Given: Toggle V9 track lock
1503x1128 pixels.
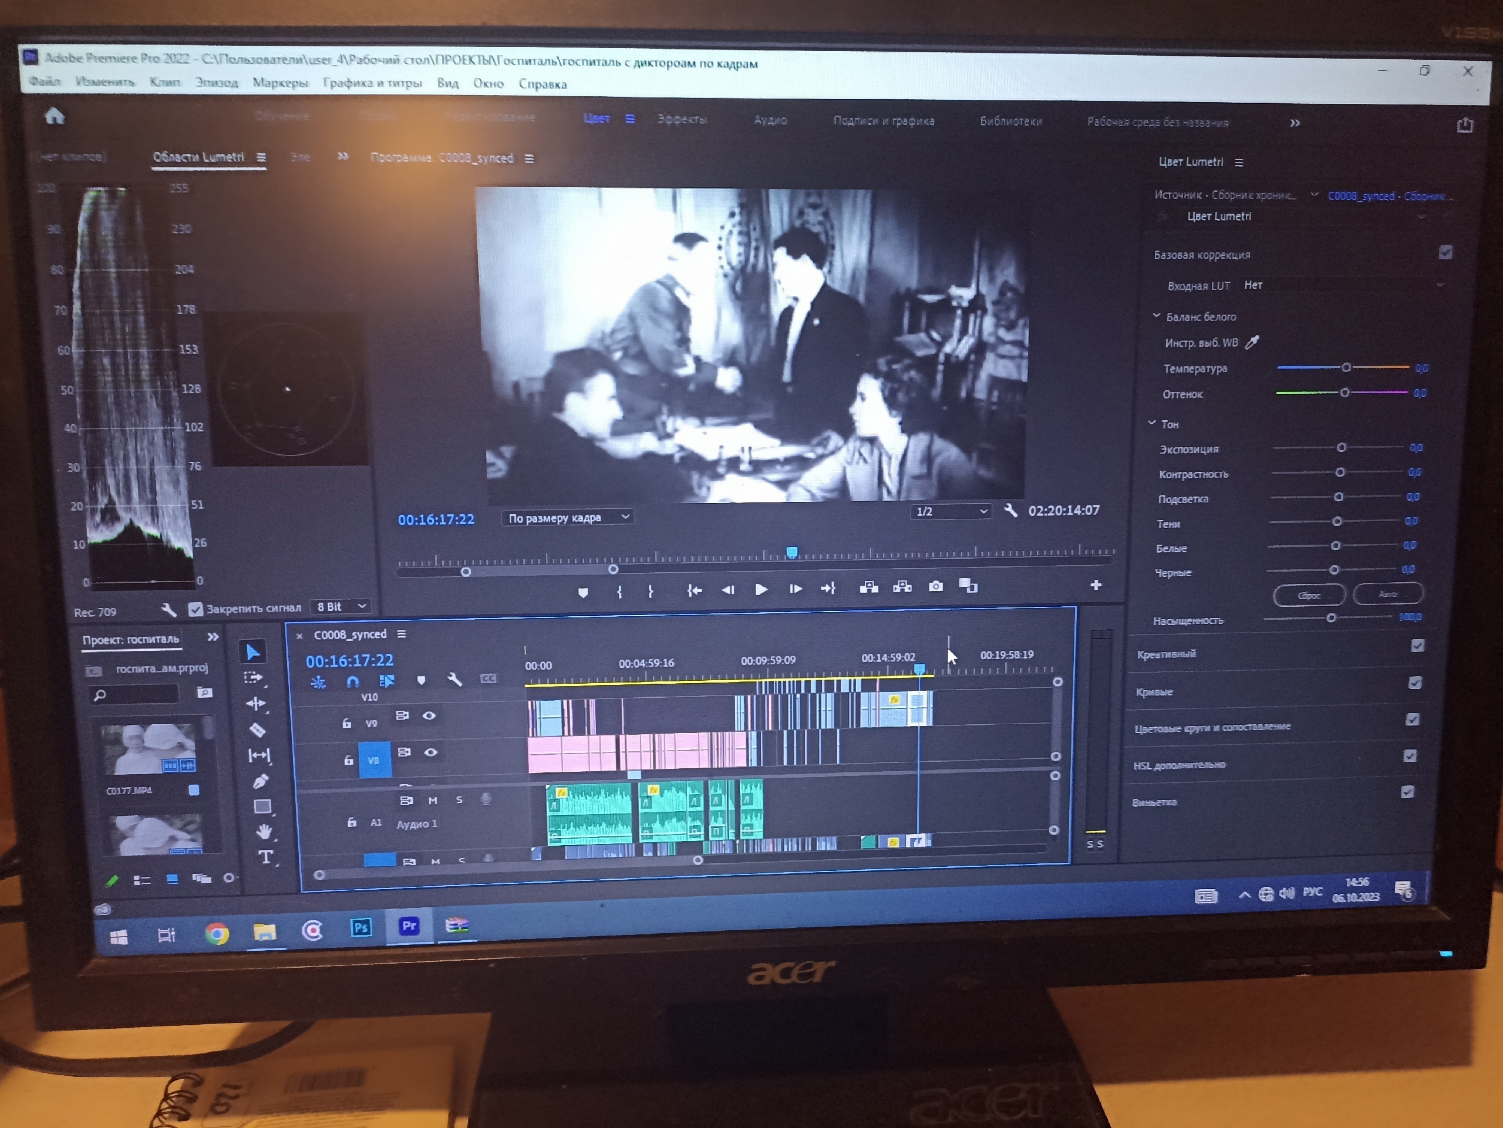Looking at the screenshot, I should 346,723.
